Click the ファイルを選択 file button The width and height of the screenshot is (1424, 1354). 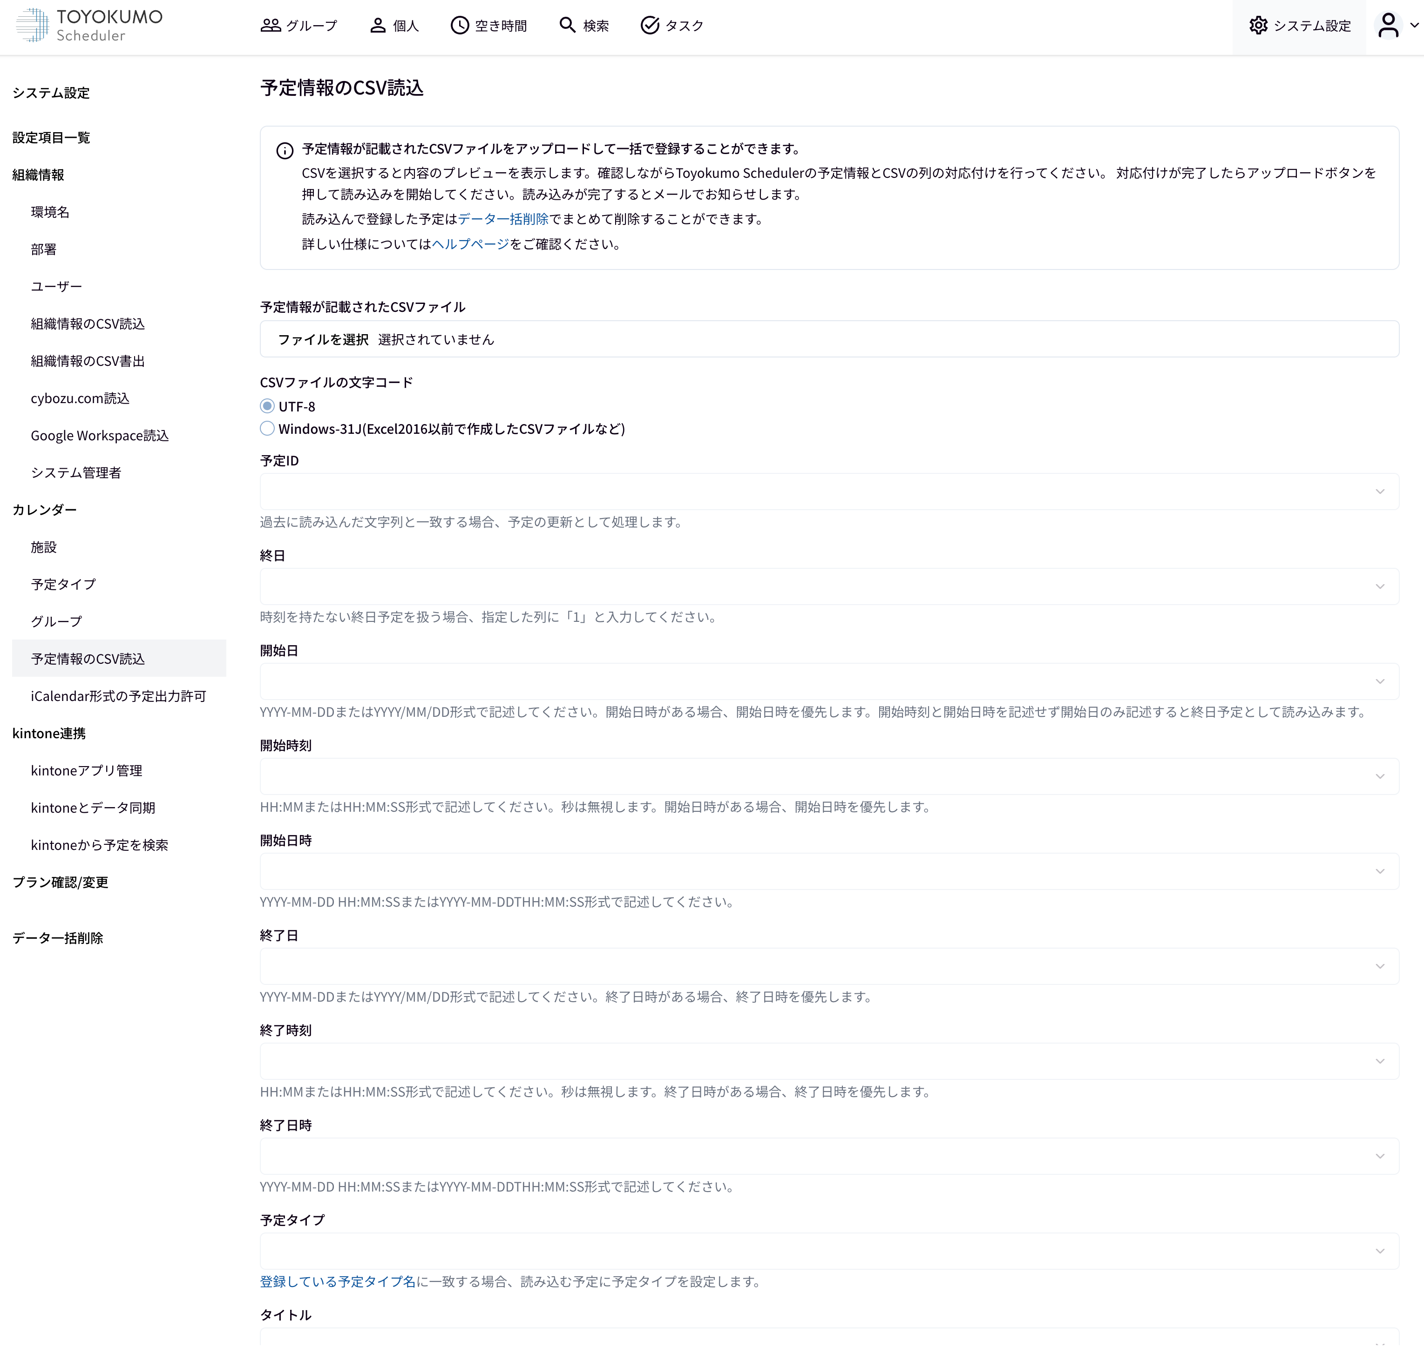(x=323, y=339)
